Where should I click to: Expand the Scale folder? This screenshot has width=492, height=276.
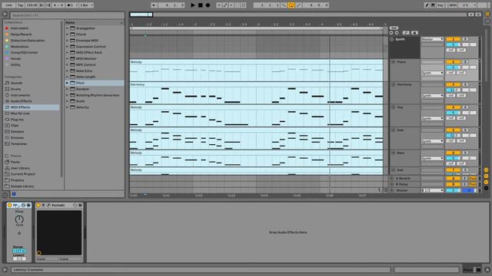pyautogui.click(x=67, y=101)
